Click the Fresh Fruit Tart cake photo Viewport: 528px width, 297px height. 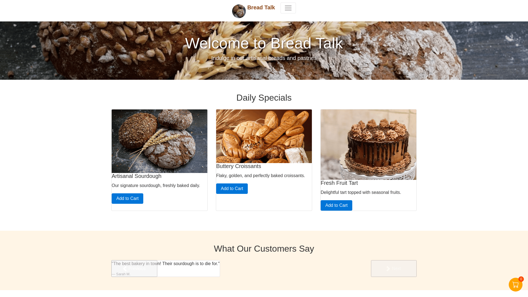369,145
